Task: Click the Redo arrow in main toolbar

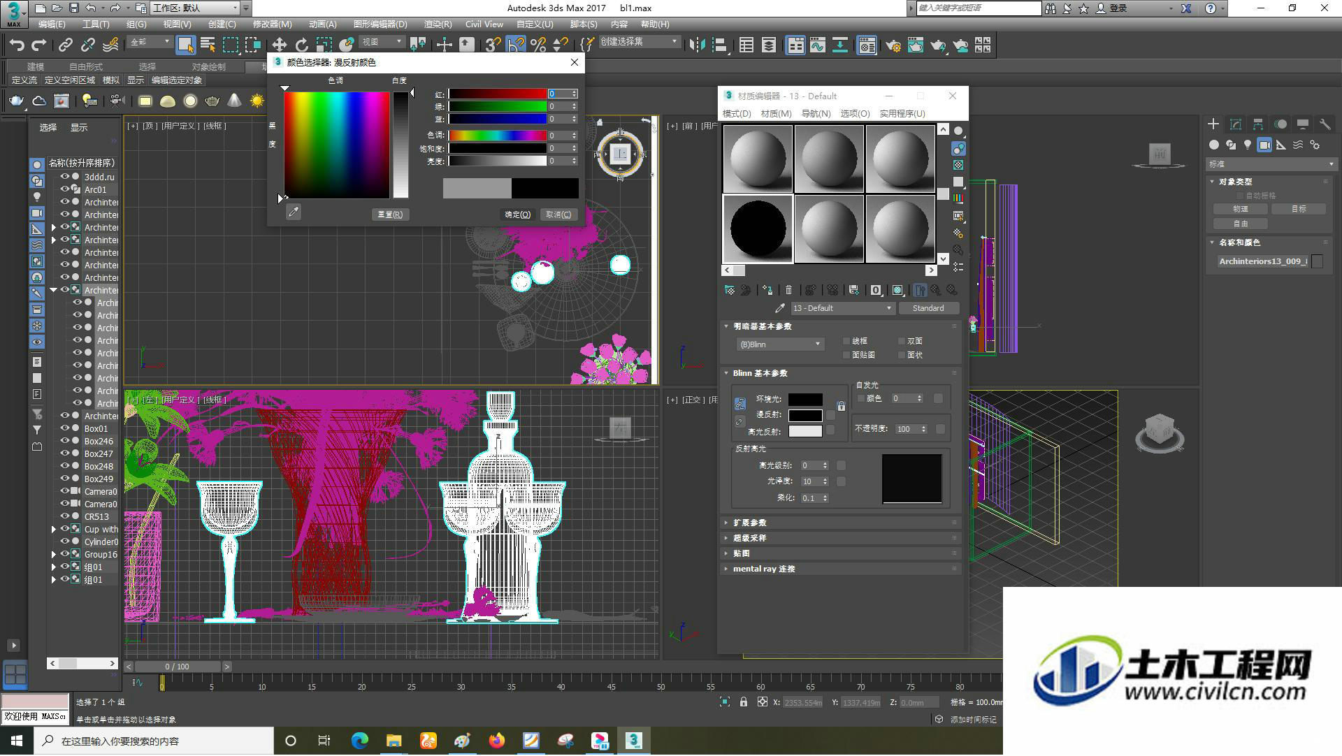Action: point(39,45)
